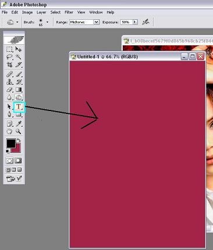Open the Select menu
Screen dimensions: 213x250
pos(55,12)
